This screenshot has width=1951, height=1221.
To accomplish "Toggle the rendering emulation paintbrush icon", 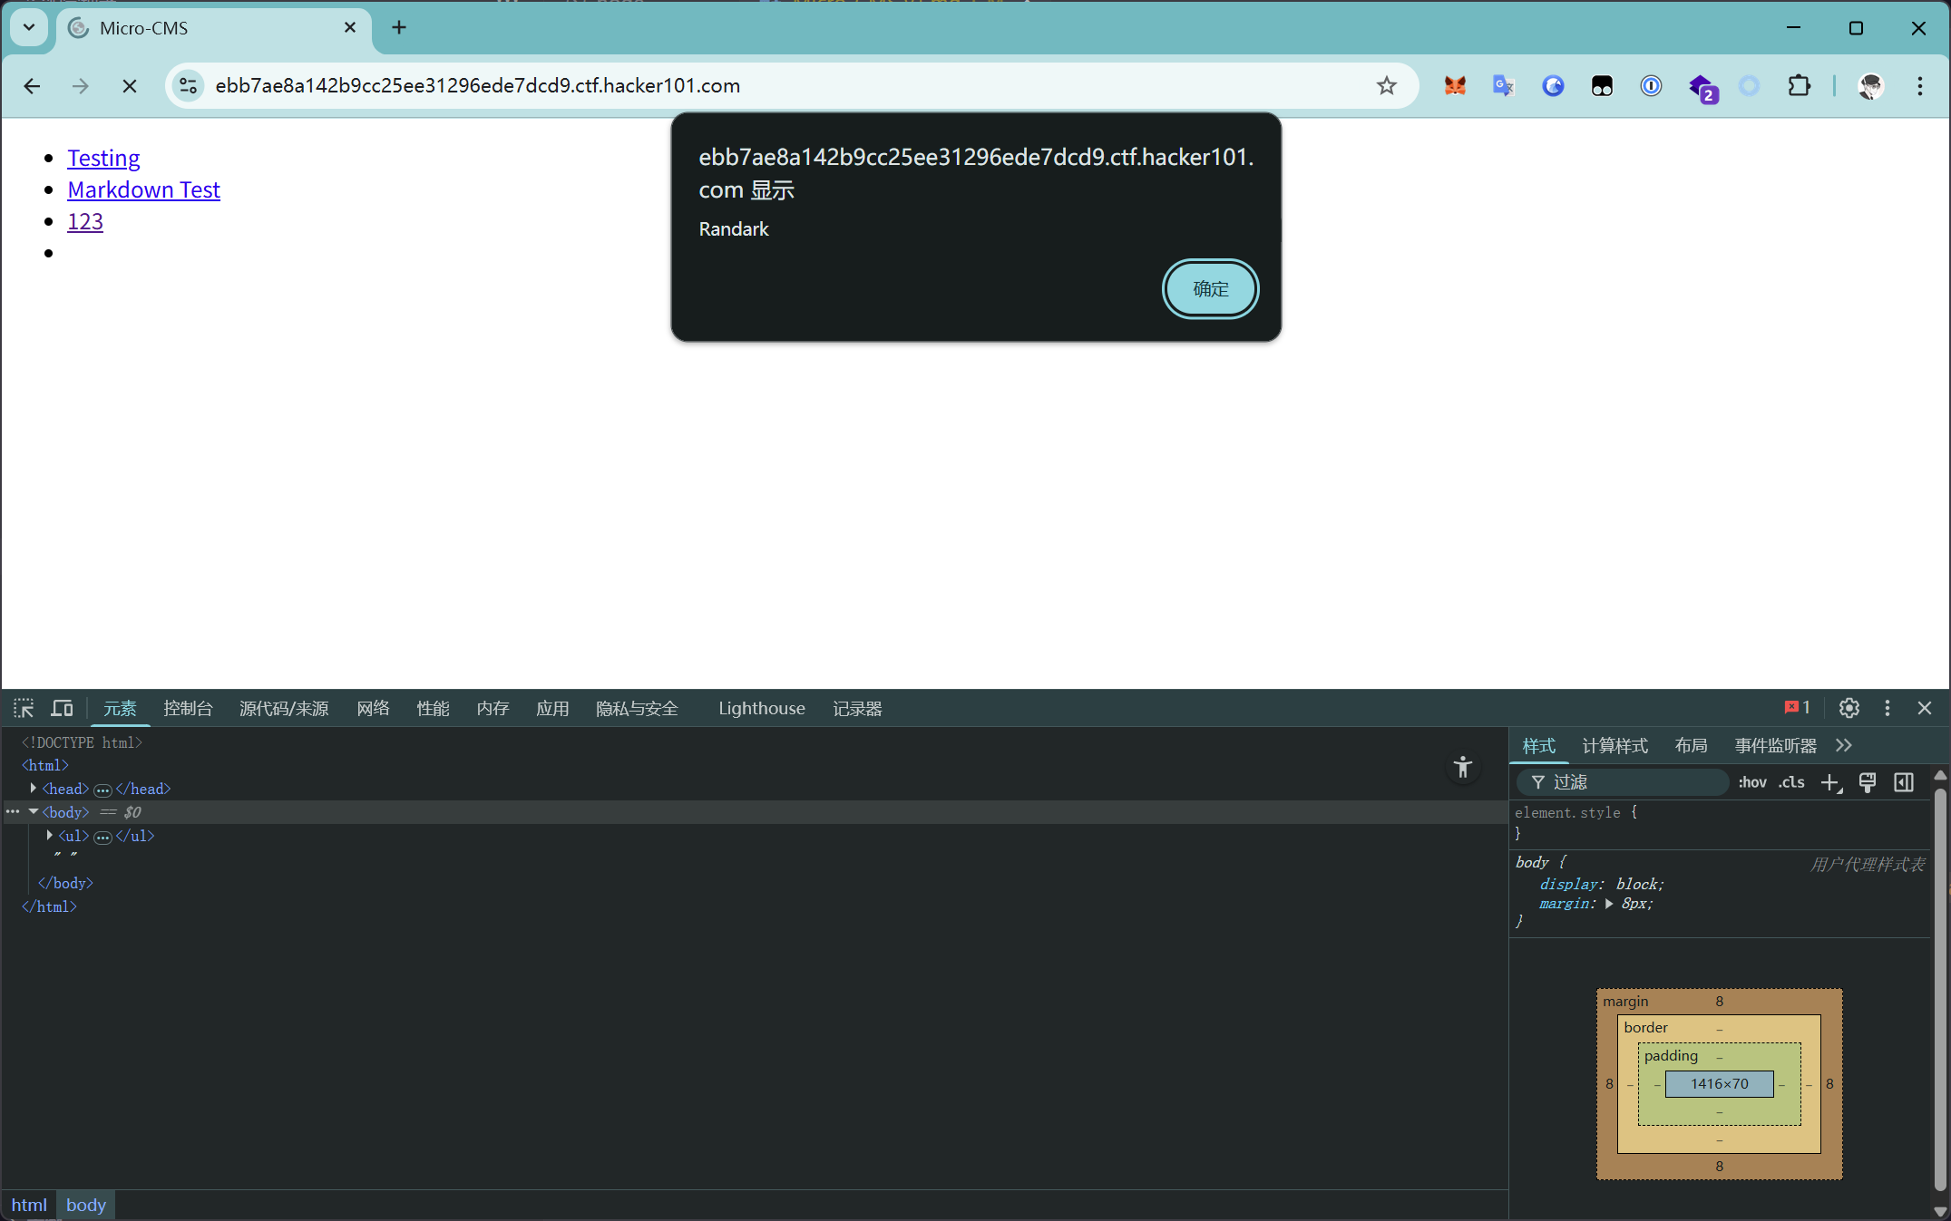I will click(1868, 782).
